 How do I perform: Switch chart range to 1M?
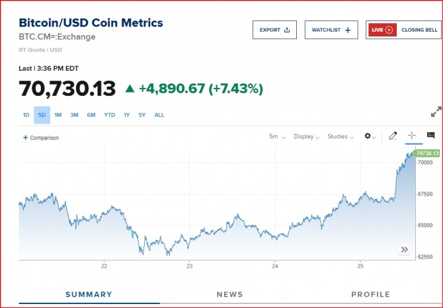[58, 115]
